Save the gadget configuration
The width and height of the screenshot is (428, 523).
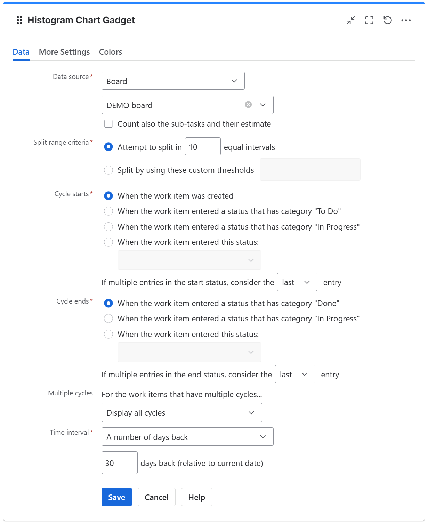click(116, 497)
